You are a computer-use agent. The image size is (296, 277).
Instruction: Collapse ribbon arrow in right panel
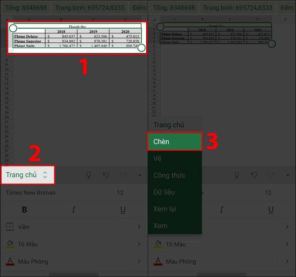[288, 175]
